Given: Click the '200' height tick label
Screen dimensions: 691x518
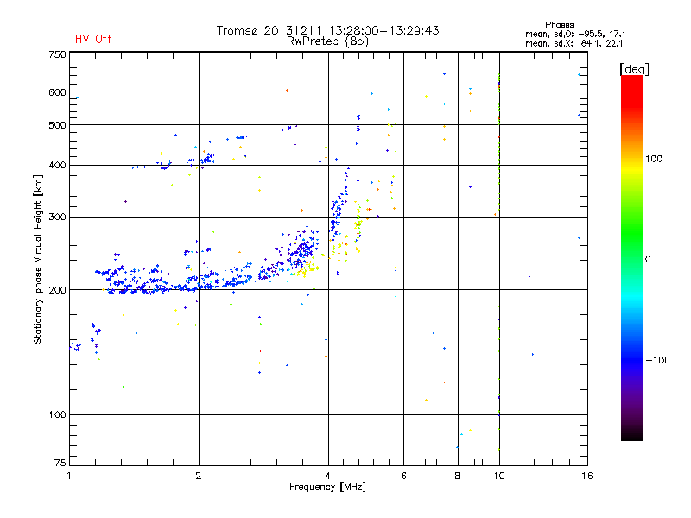Looking at the screenshot, I should pos(58,290).
